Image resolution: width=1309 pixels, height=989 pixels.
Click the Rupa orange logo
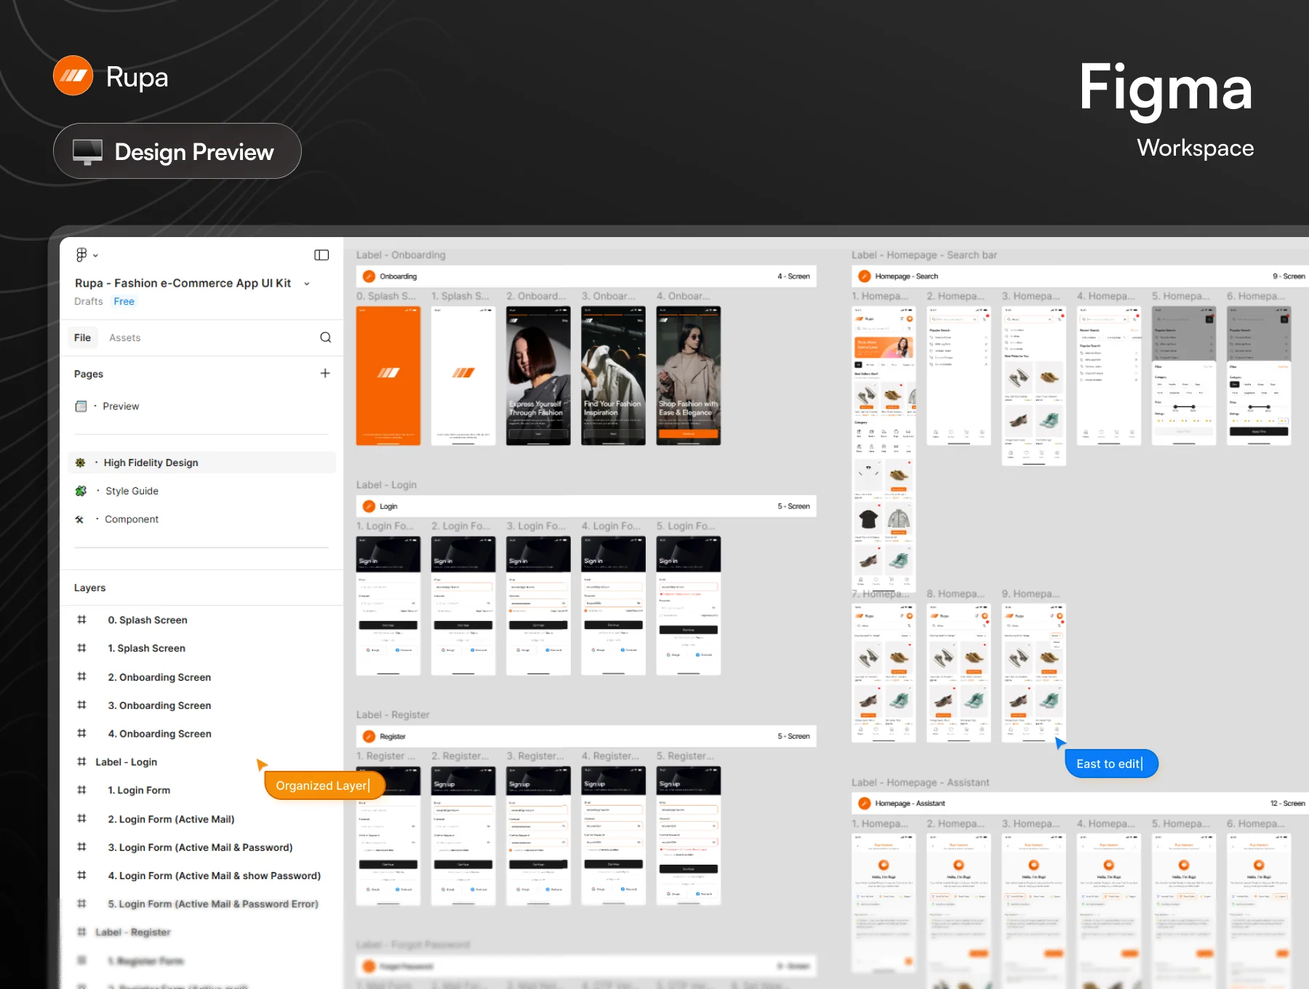coord(73,76)
